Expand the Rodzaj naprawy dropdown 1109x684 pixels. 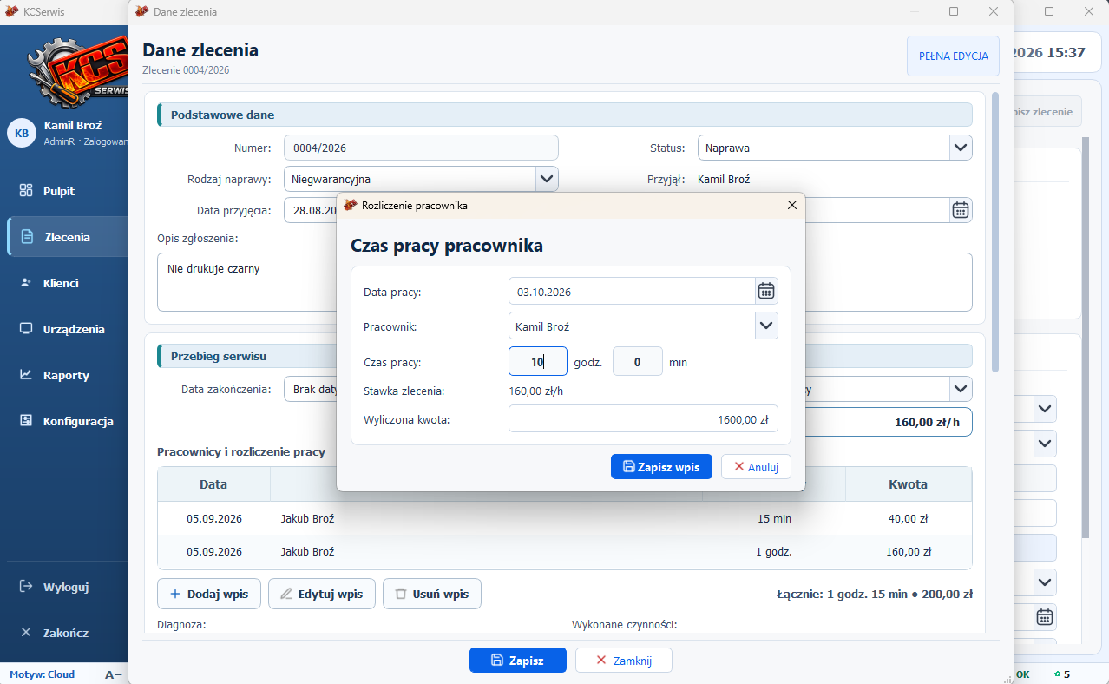tap(546, 179)
